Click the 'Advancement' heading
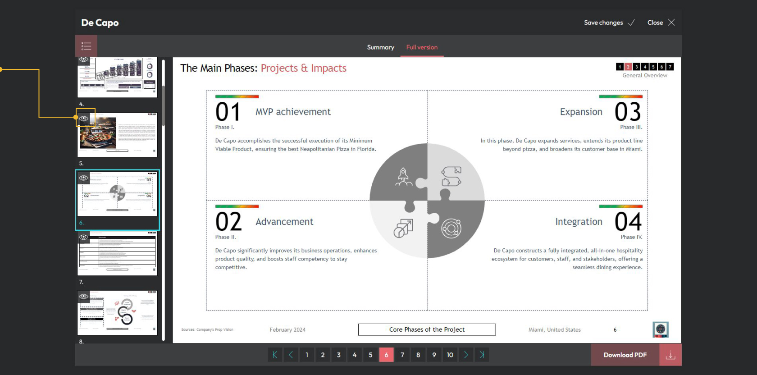The image size is (757, 375). [x=284, y=222]
